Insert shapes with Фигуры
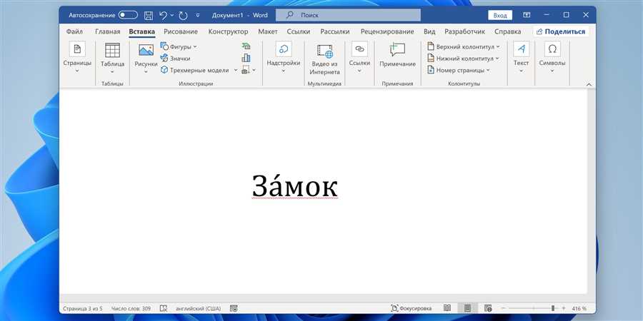The height and width of the screenshot is (321, 643). pos(175,46)
